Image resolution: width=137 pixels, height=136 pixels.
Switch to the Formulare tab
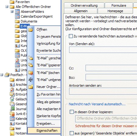click(x=119, y=5)
